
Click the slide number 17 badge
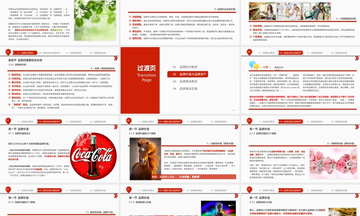(x=8, y=121)
